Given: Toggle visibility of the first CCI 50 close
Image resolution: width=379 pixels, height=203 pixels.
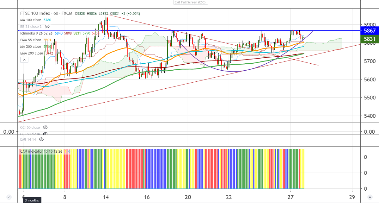Looking at the screenshot, I should (x=45, y=127).
